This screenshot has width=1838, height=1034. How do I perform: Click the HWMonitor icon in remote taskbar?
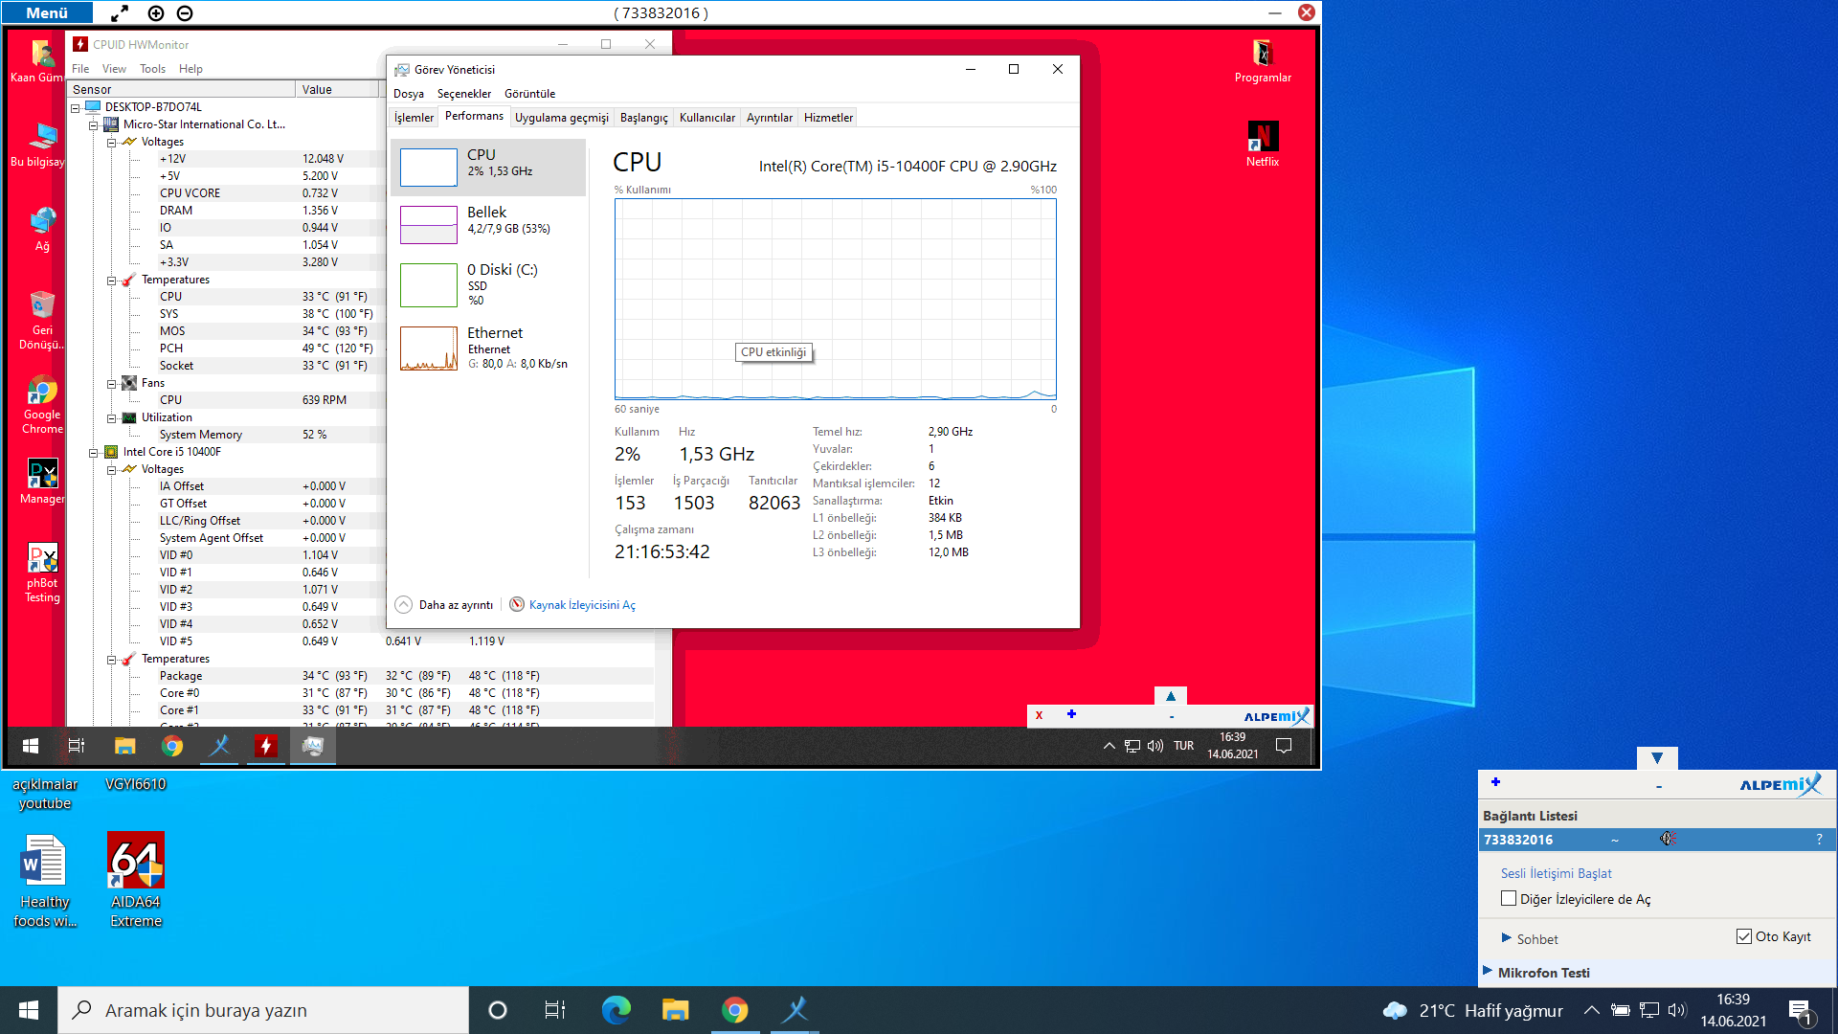(x=265, y=746)
